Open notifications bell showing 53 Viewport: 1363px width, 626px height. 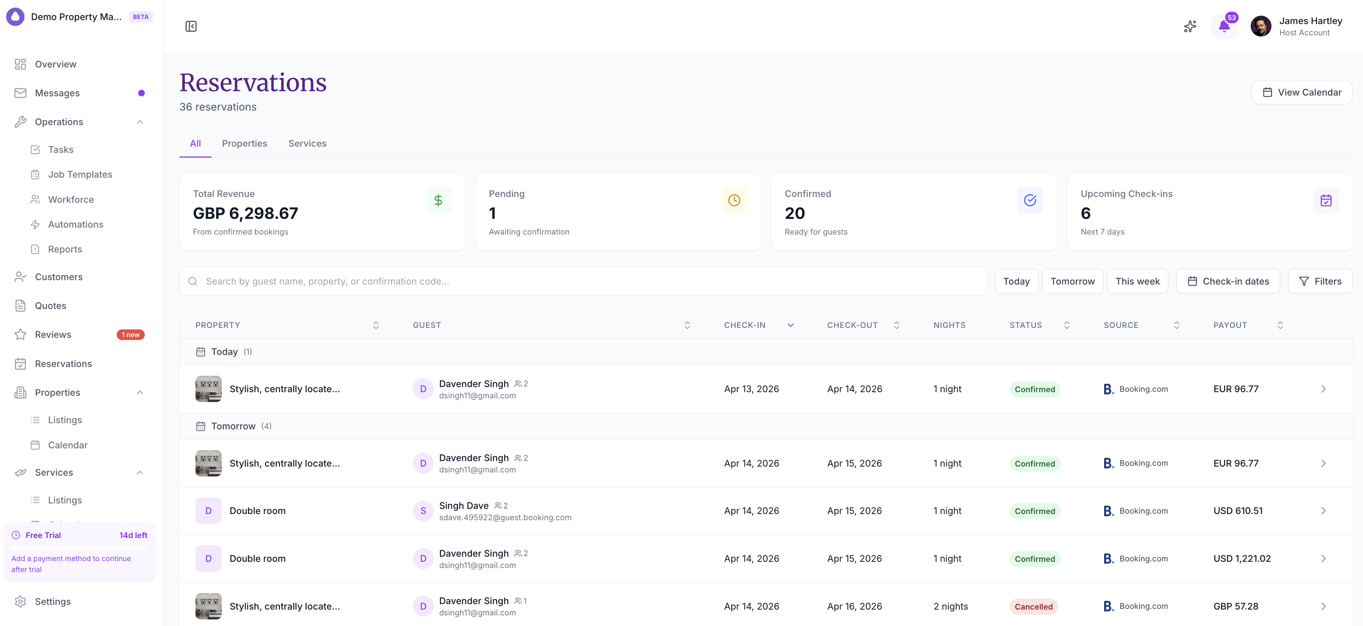[1224, 27]
